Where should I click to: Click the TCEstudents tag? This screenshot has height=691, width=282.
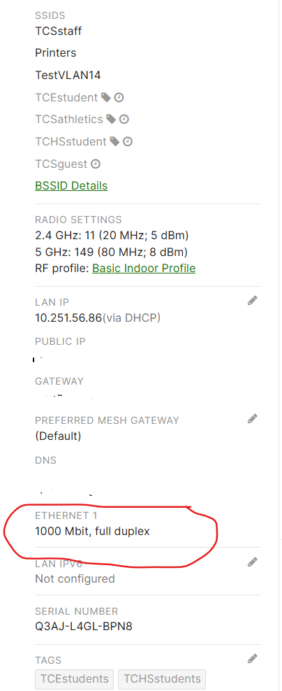pyautogui.click(x=75, y=678)
